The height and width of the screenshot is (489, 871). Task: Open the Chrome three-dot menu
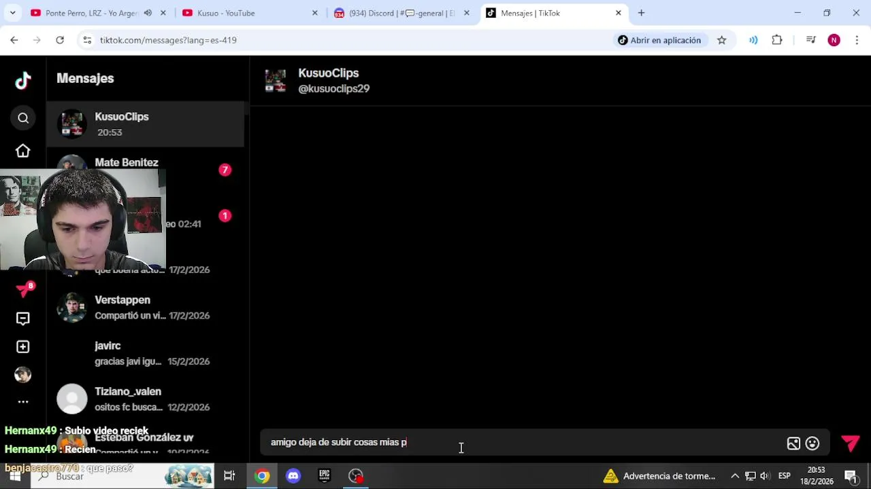click(x=857, y=40)
